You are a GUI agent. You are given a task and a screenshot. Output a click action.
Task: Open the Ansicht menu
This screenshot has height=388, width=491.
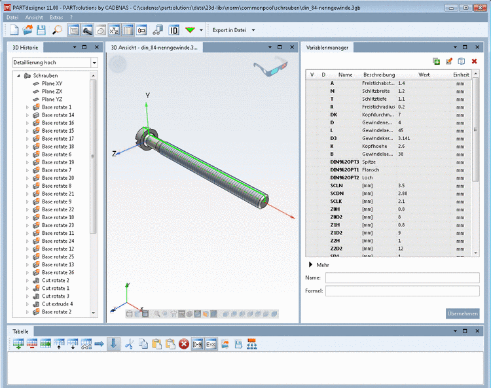pos(34,16)
